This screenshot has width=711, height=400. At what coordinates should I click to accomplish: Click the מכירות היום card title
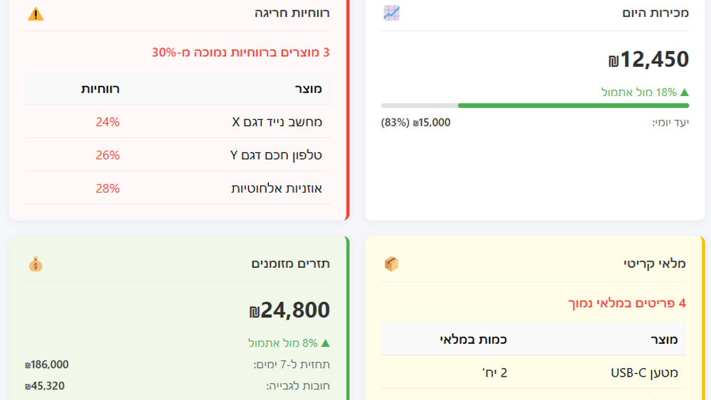tap(656, 13)
